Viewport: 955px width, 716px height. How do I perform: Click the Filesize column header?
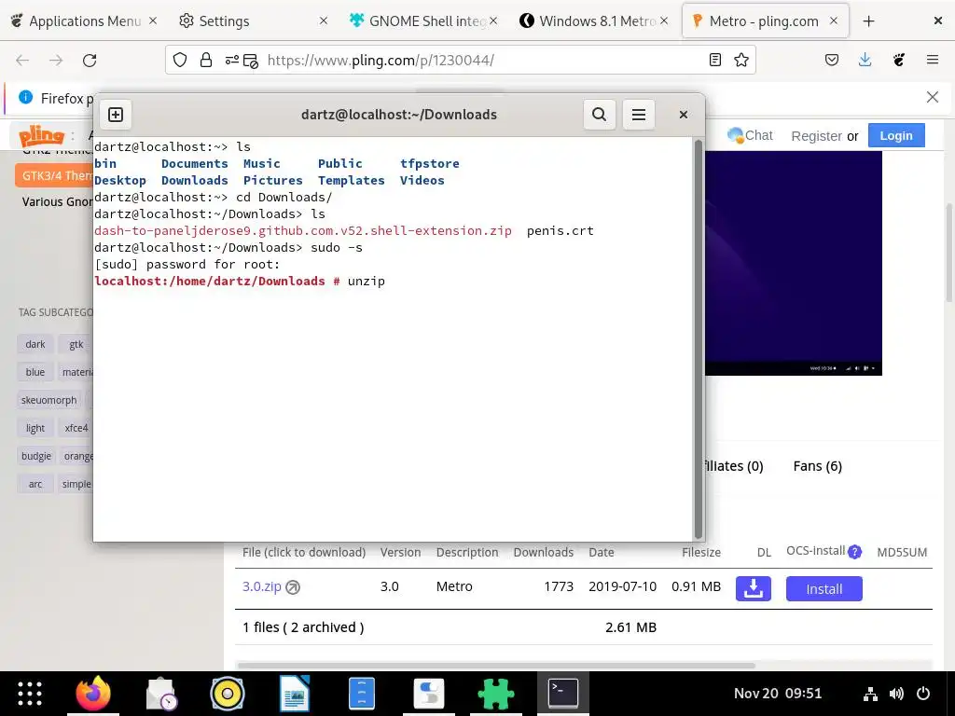click(701, 553)
